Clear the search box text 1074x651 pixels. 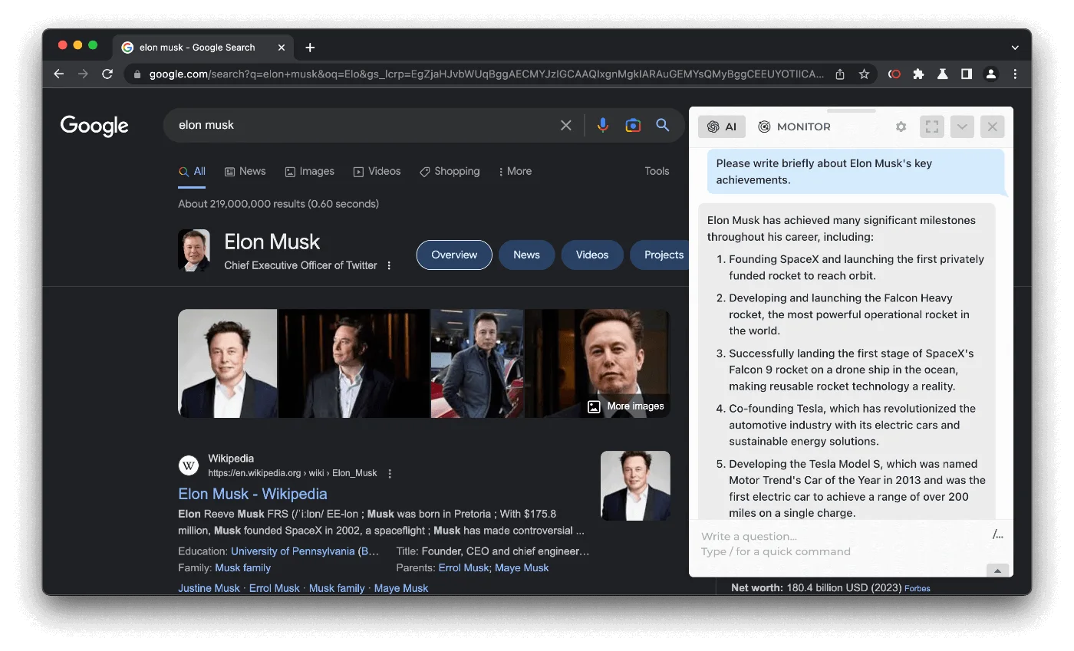(x=566, y=125)
